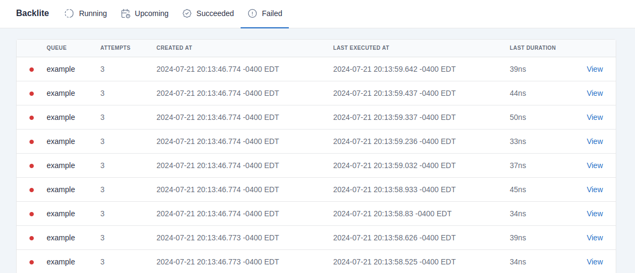Screen dimensions: 635x273
Task: Click red status dot of the 44ns job
Action: [x=32, y=94]
